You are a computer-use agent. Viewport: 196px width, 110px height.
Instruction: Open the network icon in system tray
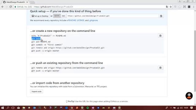coord(178,108)
